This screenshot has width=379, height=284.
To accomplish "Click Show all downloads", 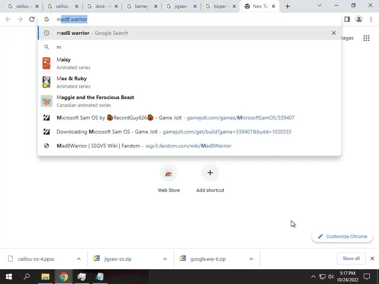I will tap(351, 258).
